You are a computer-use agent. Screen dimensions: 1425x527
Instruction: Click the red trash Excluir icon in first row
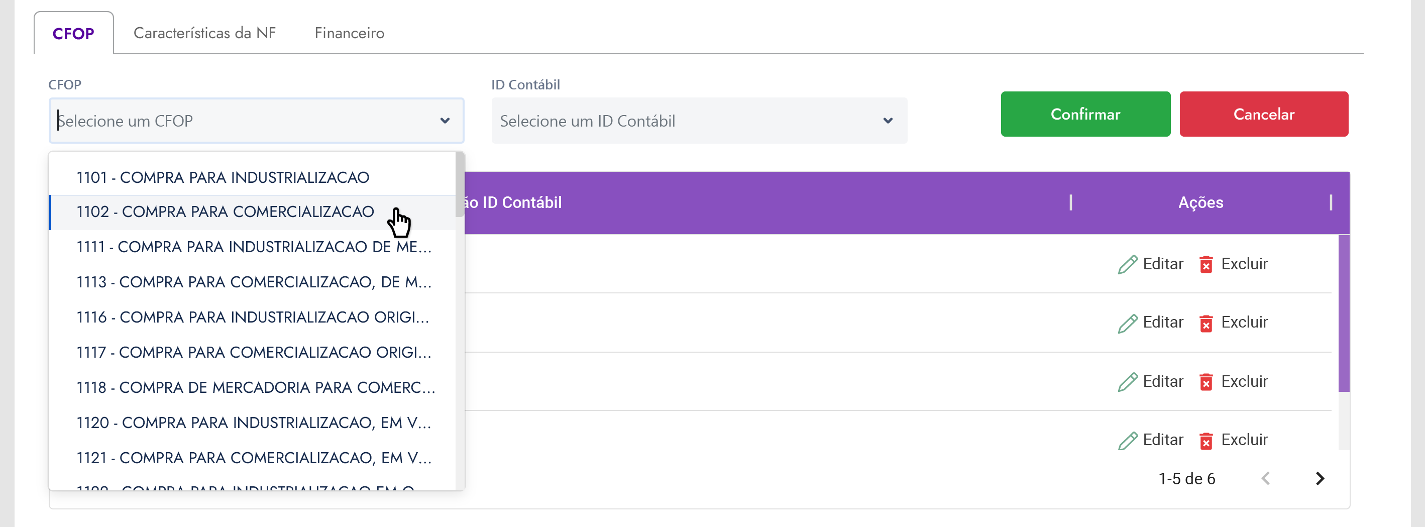click(1206, 264)
